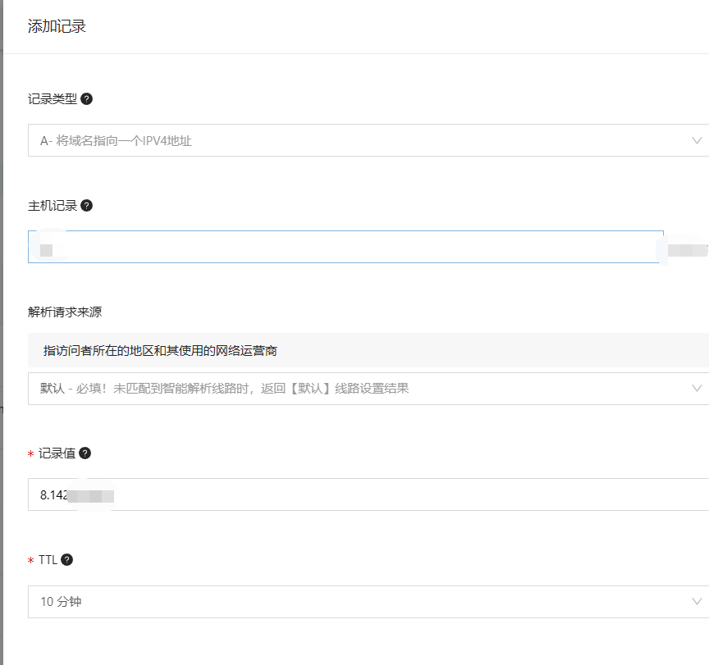Open the TTL dropdown showing 10 分钟
Screen dimensions: 709x665
pyautogui.click(x=368, y=602)
